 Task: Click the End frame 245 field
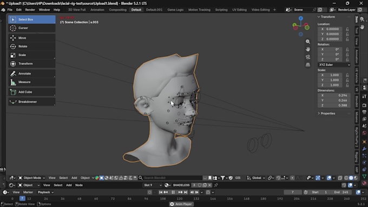[x=341, y=192]
